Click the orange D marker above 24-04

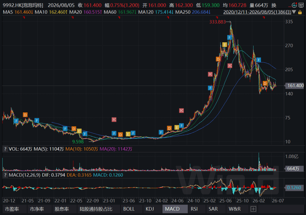[x=169, y=128]
